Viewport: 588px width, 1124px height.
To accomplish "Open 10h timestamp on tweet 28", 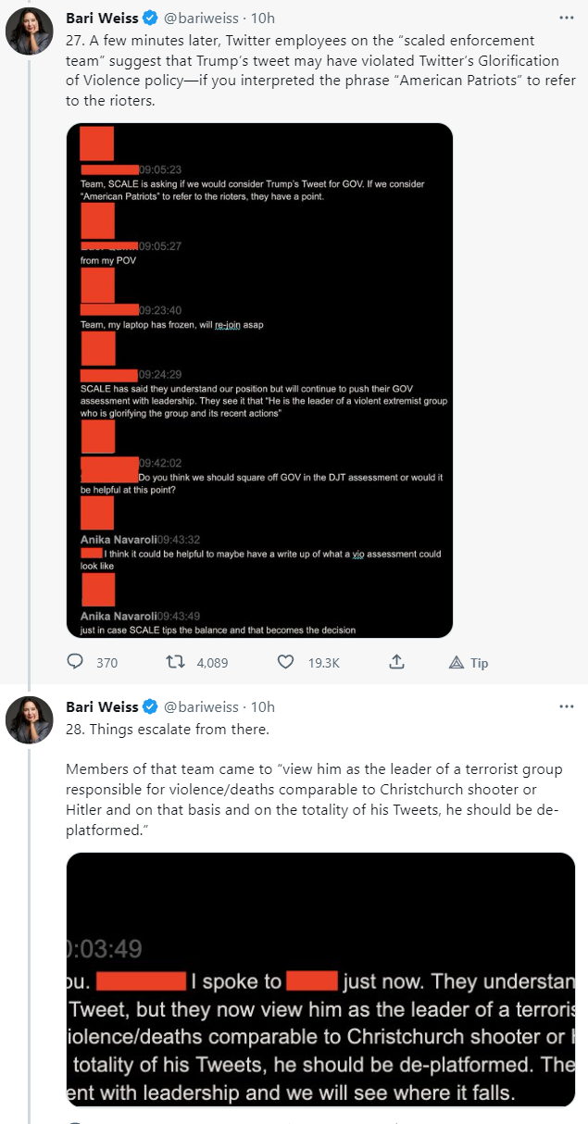I will pos(263,706).
